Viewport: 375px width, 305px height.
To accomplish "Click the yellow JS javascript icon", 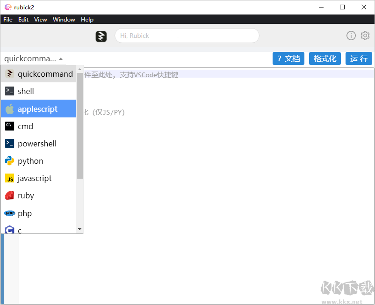I will (x=9, y=178).
